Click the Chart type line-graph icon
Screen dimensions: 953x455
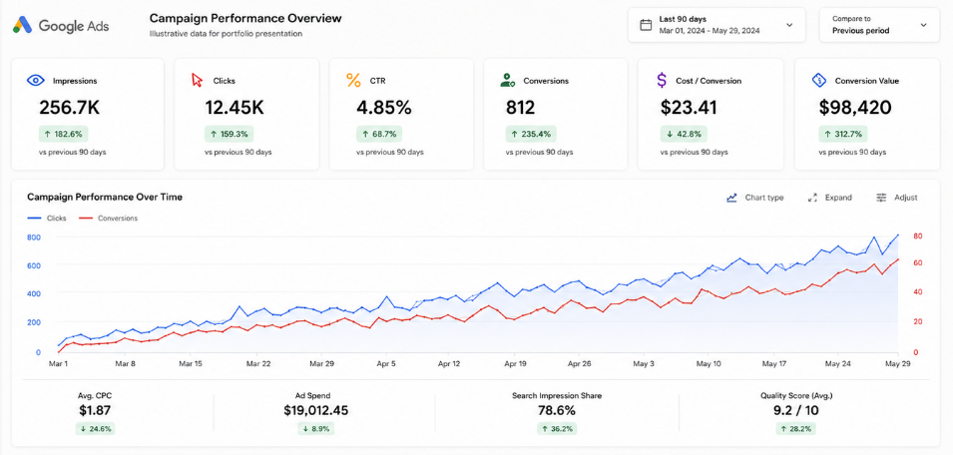[x=731, y=198]
